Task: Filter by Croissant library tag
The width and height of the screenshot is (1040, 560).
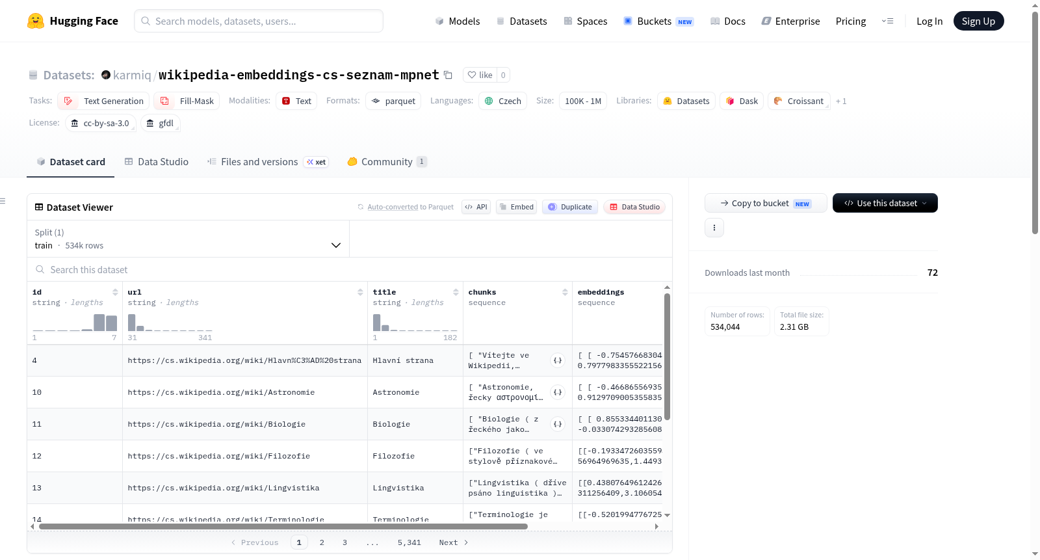Action: click(x=799, y=101)
